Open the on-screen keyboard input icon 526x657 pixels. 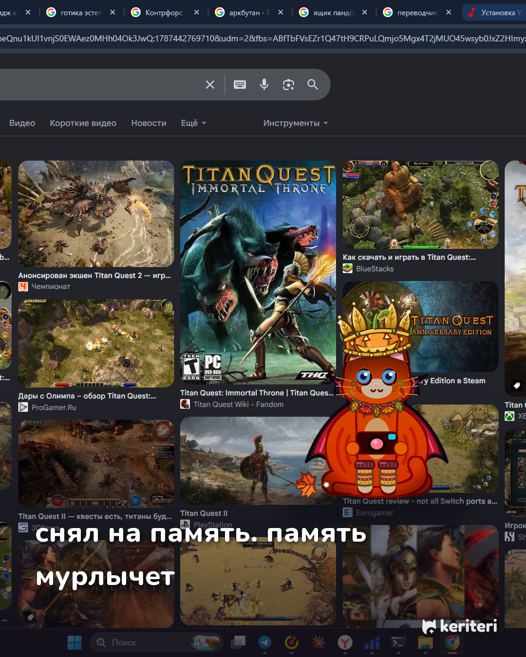[x=240, y=85]
